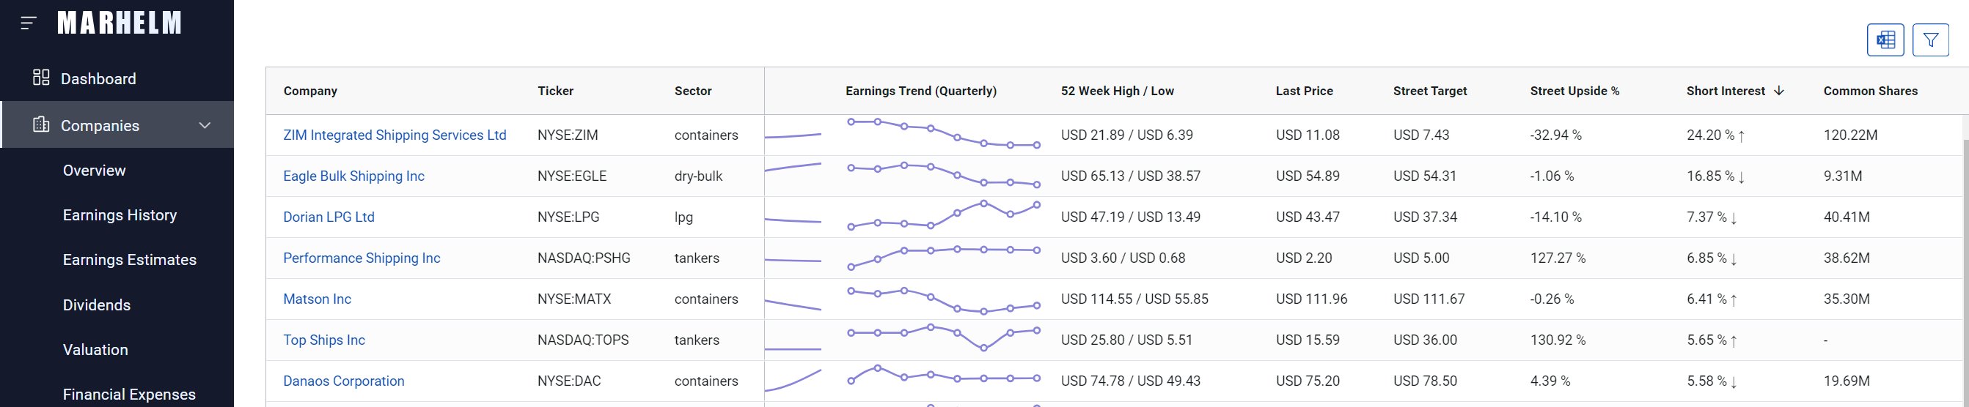Viewport: 1969px width, 407px height.
Task: Click short interest 24.20 %
Action: pos(1716,135)
